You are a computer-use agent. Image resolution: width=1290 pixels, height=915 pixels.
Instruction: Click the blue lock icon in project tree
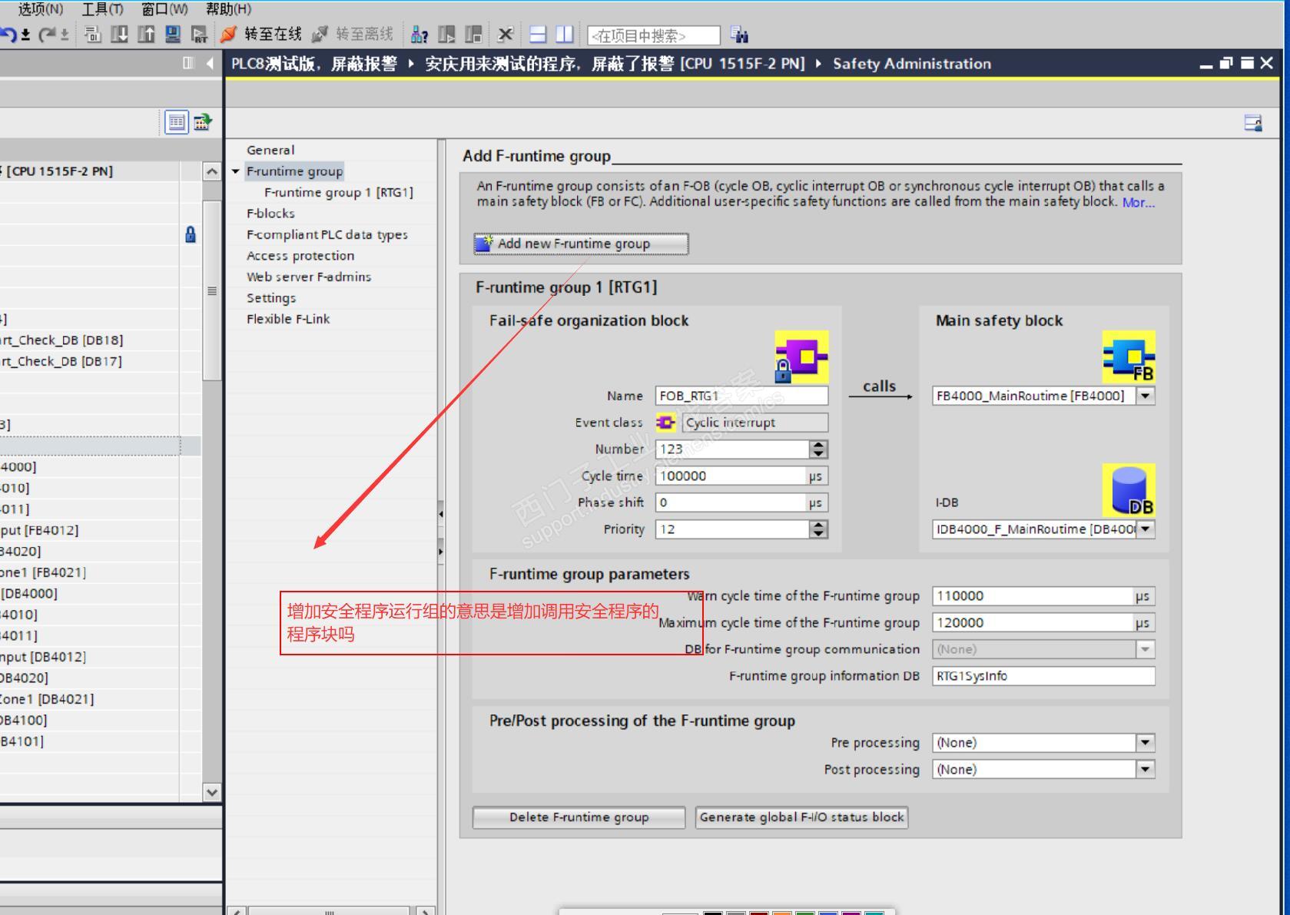pyautogui.click(x=191, y=234)
